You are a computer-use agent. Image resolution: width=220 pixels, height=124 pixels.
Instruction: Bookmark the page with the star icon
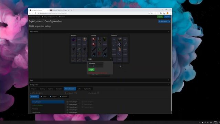152,13
